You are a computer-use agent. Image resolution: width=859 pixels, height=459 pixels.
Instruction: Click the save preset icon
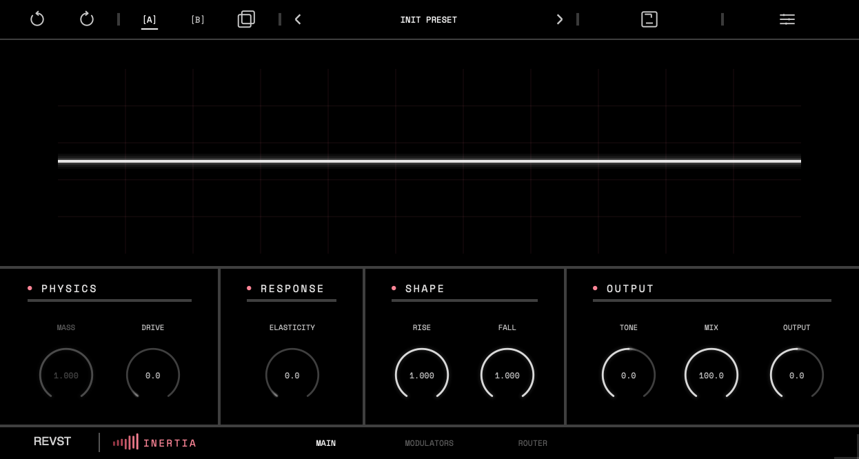[649, 19]
